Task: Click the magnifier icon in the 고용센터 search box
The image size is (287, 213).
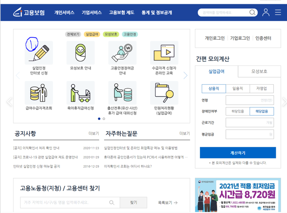Action: tap(112, 203)
